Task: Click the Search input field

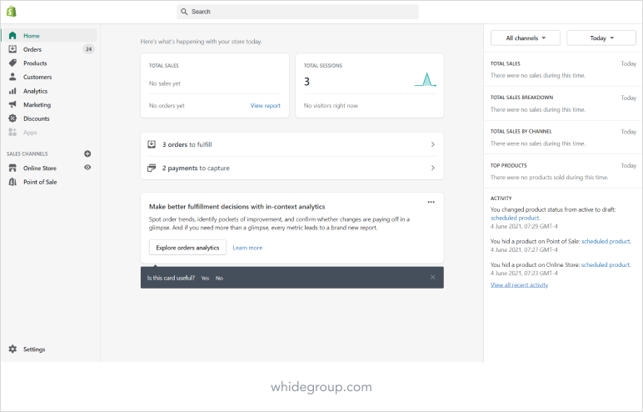Action: 297,12
